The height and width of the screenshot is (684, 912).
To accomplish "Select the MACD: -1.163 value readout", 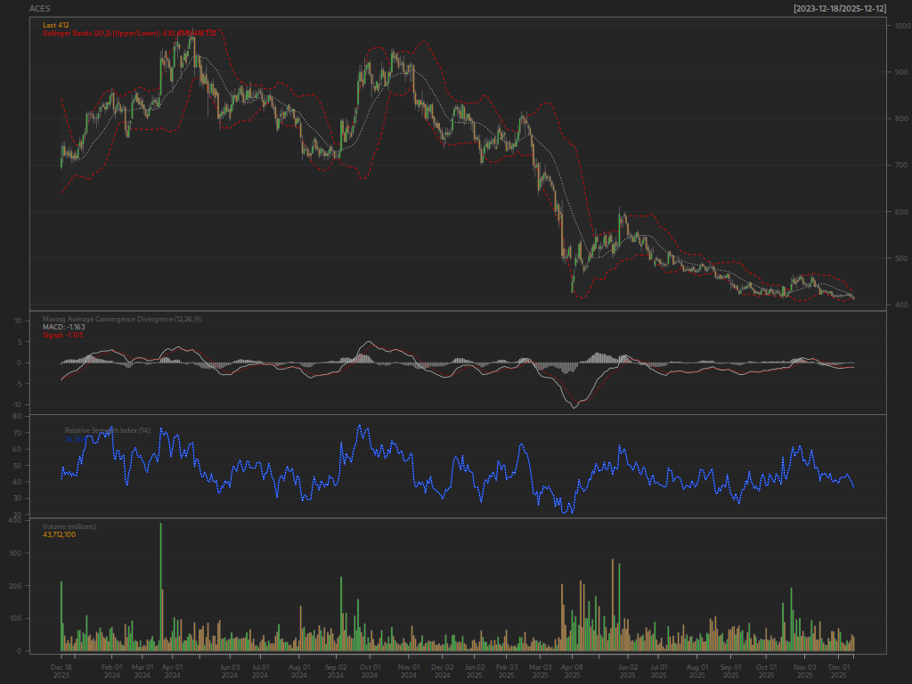I will click(x=64, y=327).
